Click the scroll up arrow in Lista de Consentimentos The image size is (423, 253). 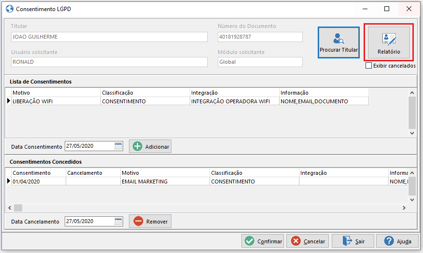(412, 93)
